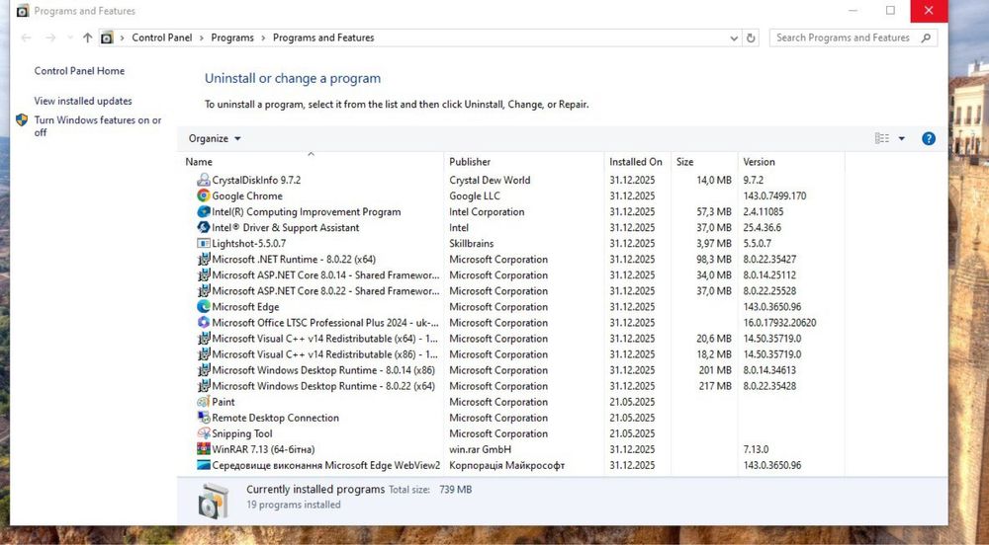Screen dimensions: 989x545
Task: Select the 98,3 MB size cell
Action: pyautogui.click(x=714, y=259)
